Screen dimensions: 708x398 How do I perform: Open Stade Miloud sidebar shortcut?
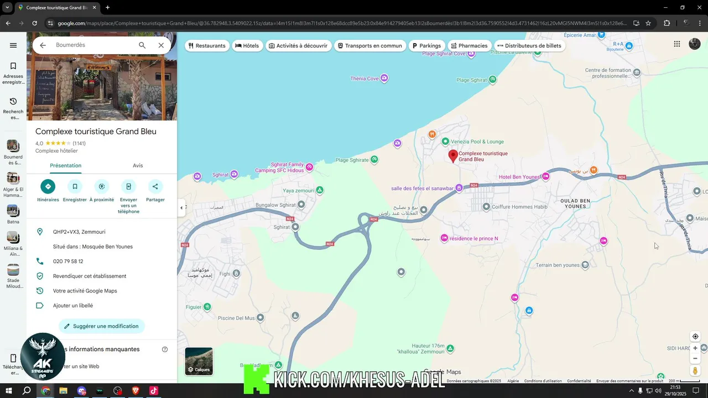tap(13, 276)
